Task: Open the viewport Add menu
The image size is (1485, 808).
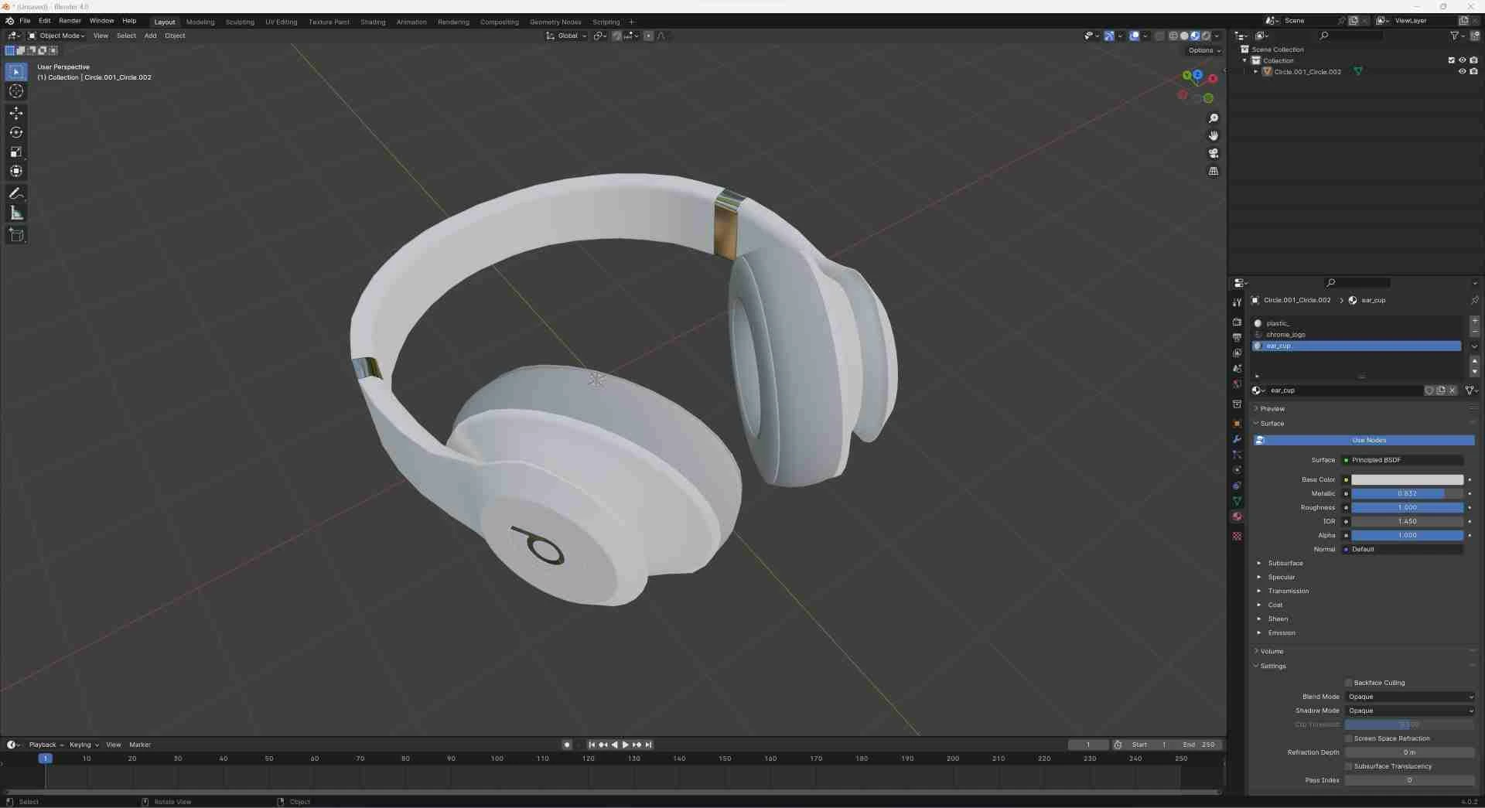Action: pyautogui.click(x=150, y=36)
